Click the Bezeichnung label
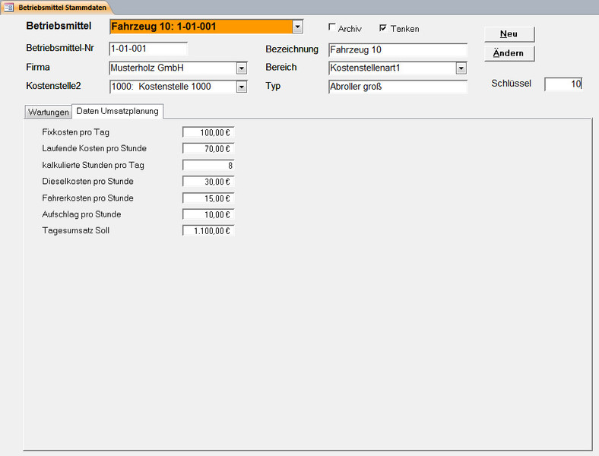Image resolution: width=599 pixels, height=456 pixels. pos(292,49)
